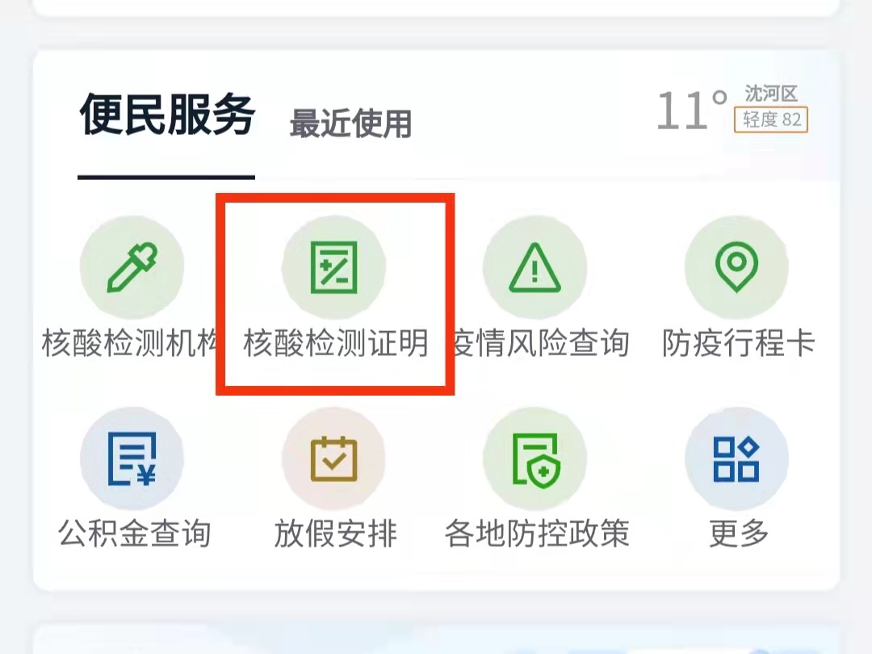Screen dimensions: 872x654
Task: Tap the 更多 grid icon
Action: point(736,459)
